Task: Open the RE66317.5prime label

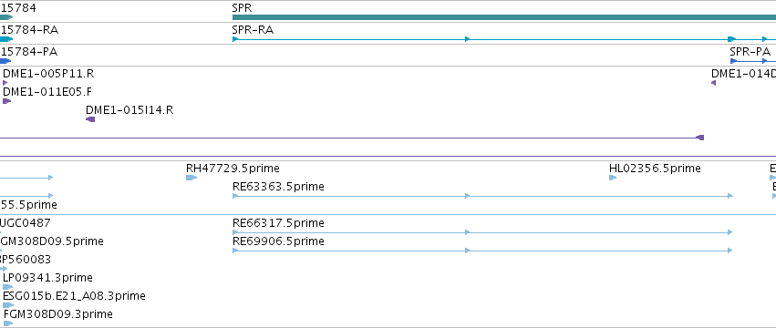Action: coord(278,223)
